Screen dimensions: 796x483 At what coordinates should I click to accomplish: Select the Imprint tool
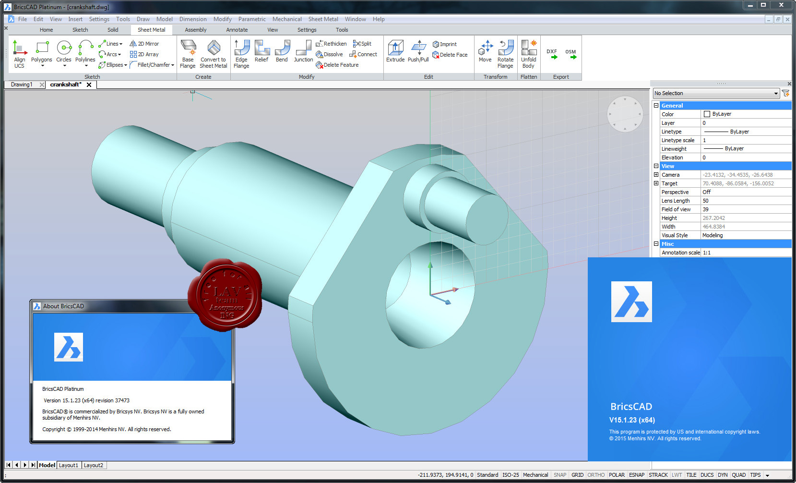point(444,44)
